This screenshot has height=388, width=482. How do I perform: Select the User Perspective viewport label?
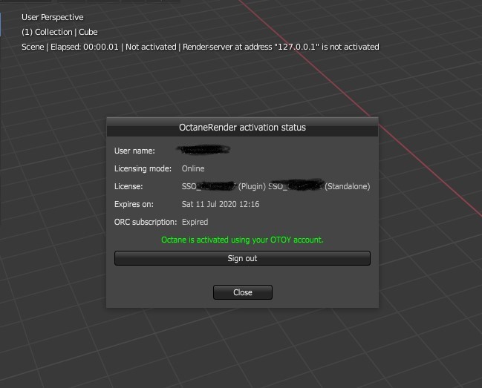pyautogui.click(x=53, y=17)
